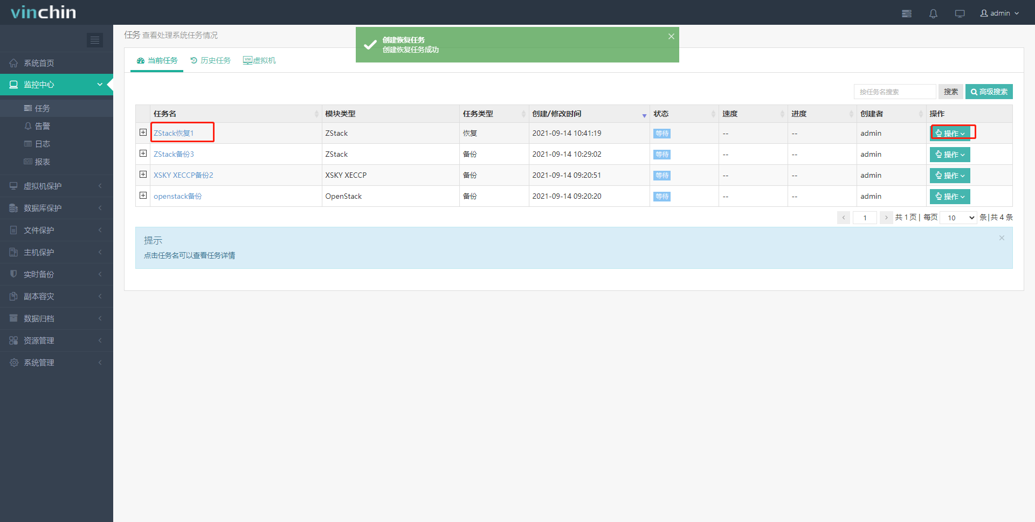Image resolution: width=1035 pixels, height=522 pixels.
Task: Expand the ZStack恢复1 row details
Action: pos(143,133)
